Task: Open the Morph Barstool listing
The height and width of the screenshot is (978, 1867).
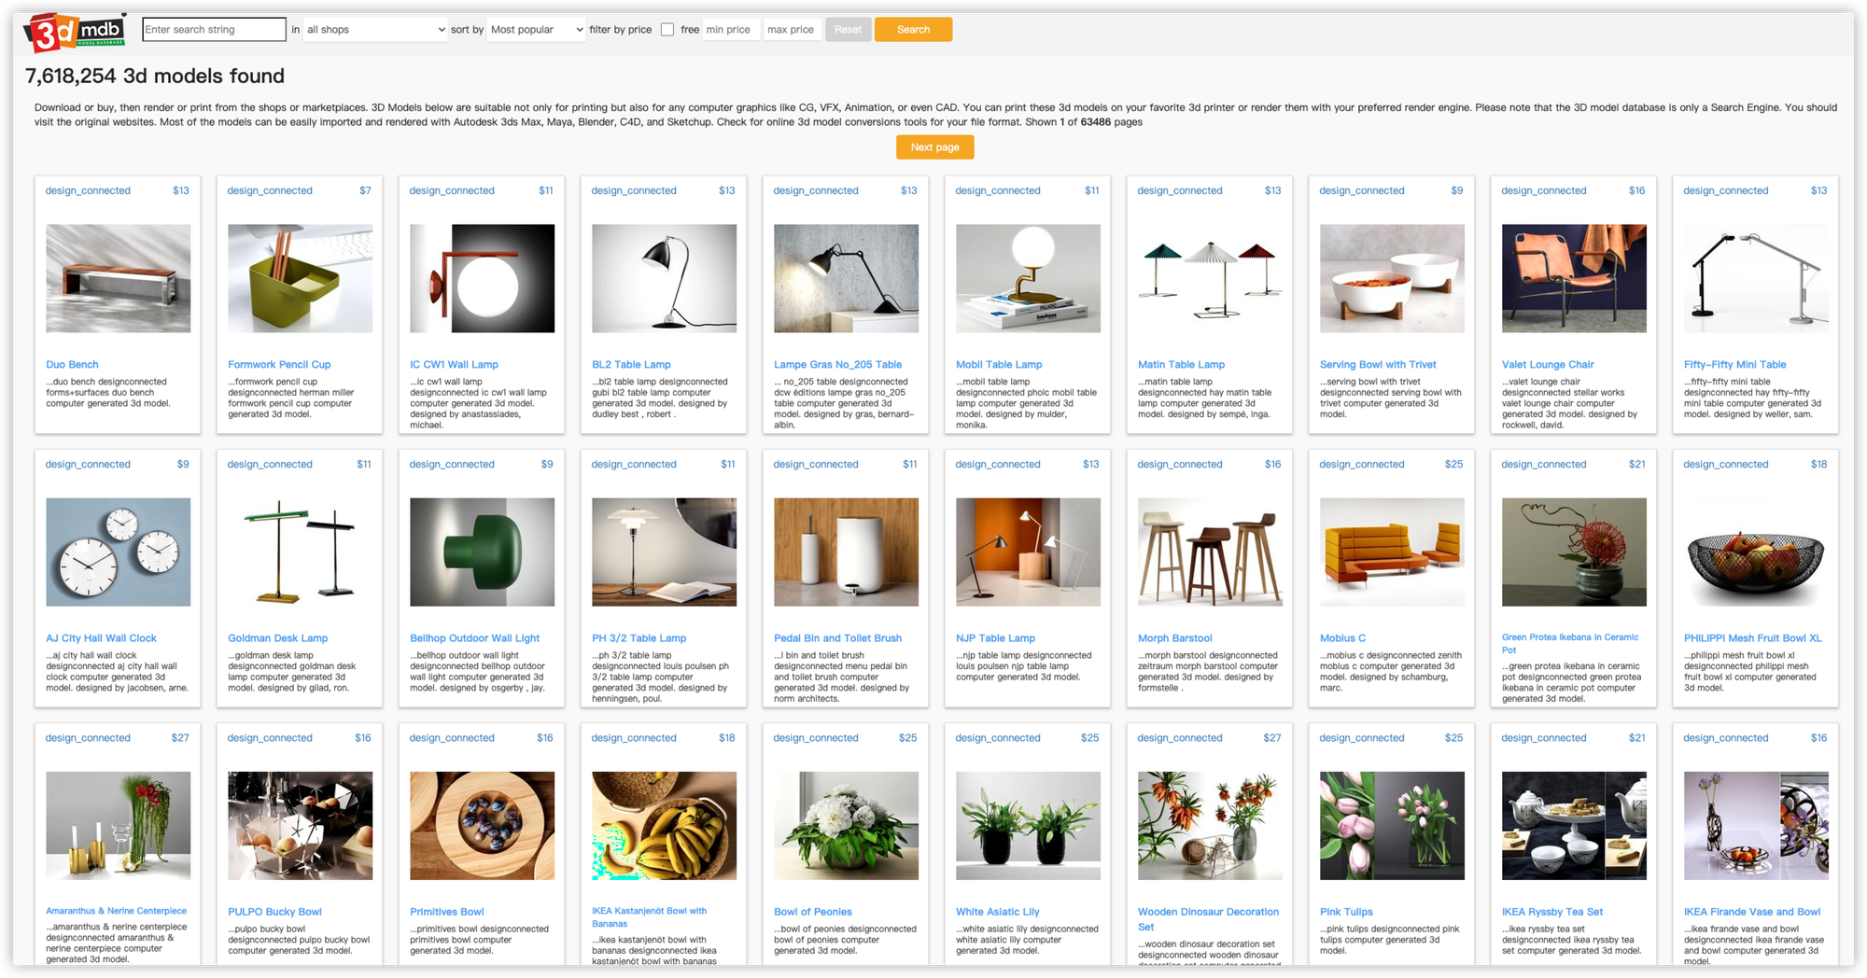Action: (x=1174, y=637)
